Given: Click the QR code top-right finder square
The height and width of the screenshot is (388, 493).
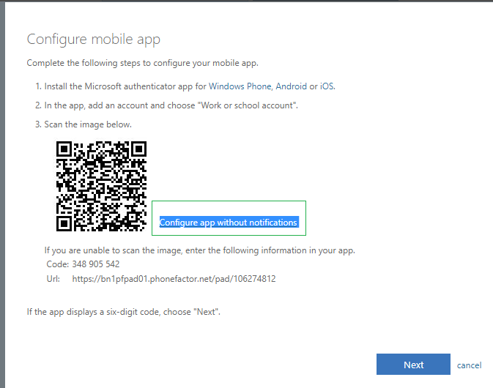Looking at the screenshot, I should (138, 148).
